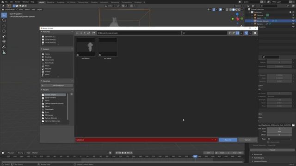
Task: Click Add Bookmark button
Action: click(x=57, y=85)
